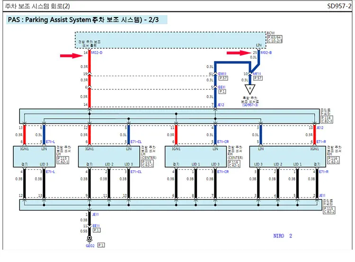The image size is (355, 262).
Task: Click the E71-CL label above LH center sensor
Action: pyautogui.click(x=136, y=142)
